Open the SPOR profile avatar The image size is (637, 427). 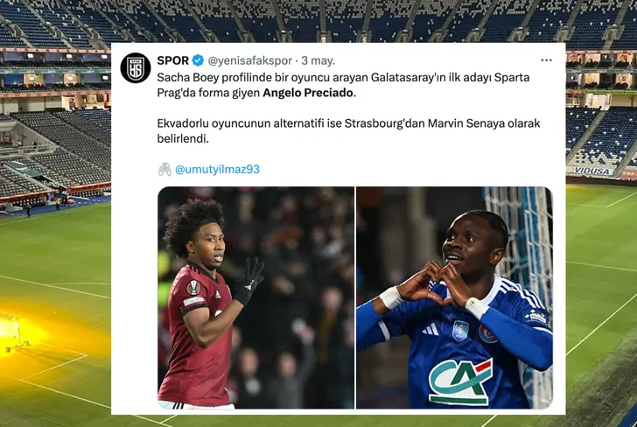(x=136, y=68)
